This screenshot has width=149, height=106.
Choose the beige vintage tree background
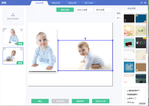tap(141, 31)
